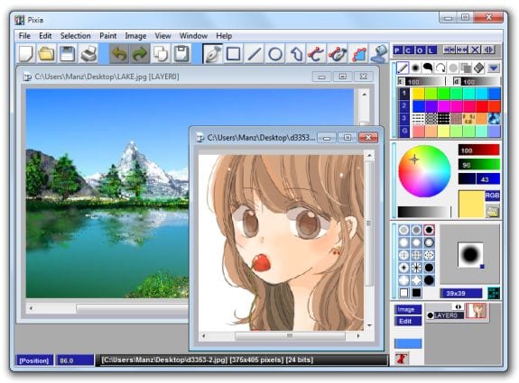Select the closed curve tool

pyautogui.click(x=338, y=54)
